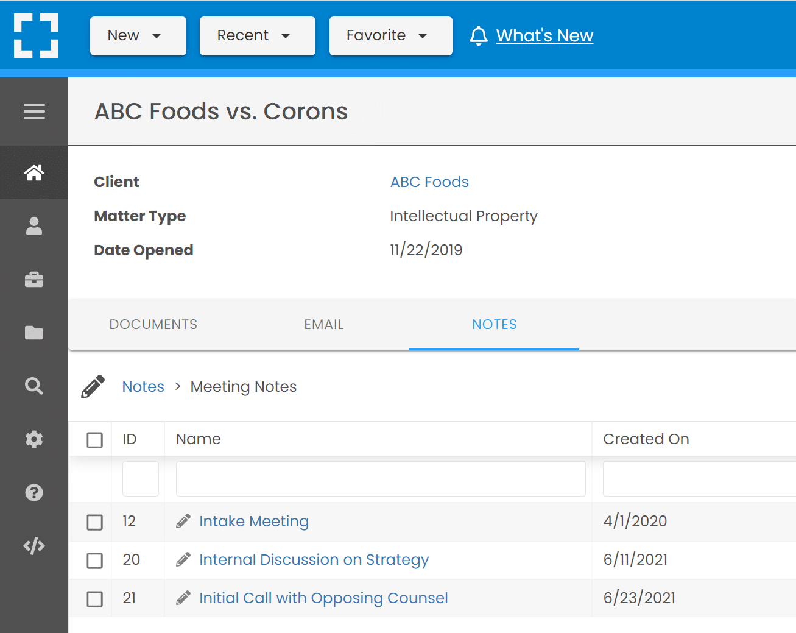796x633 pixels.
Task: Open the What's New link
Action: 544,36
